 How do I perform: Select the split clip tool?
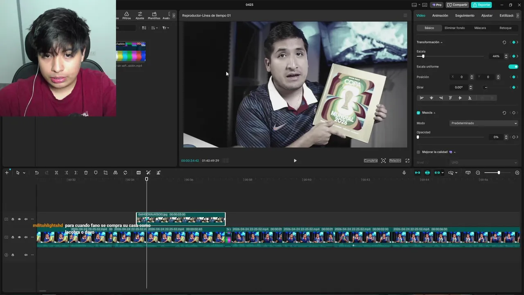(56, 173)
